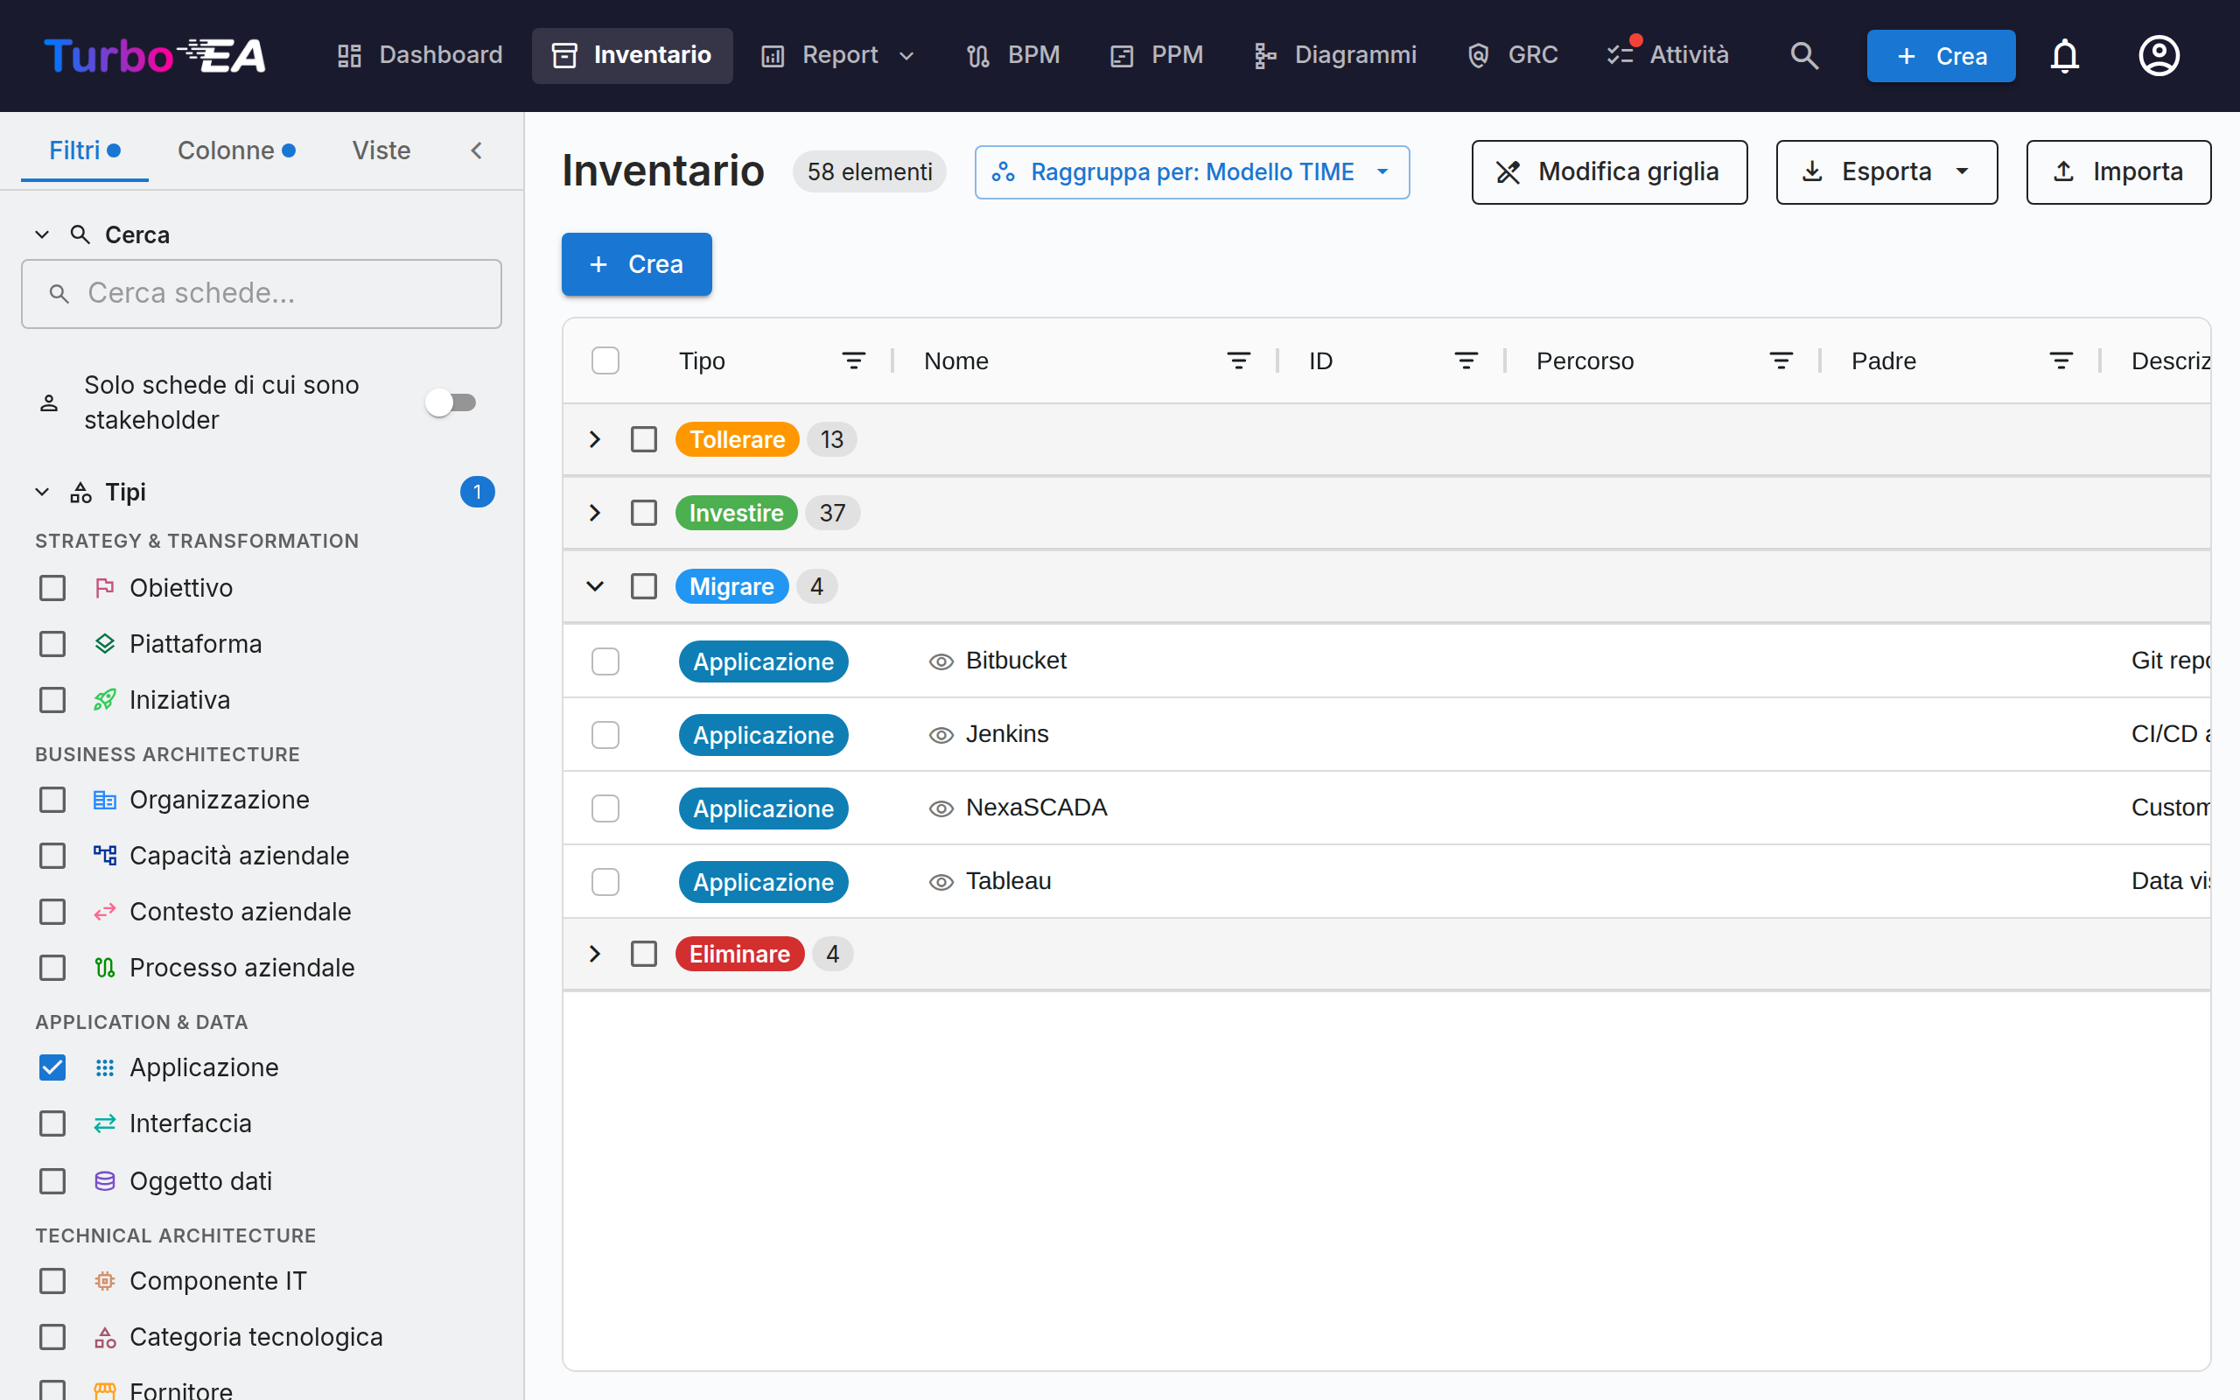Click the eye icon next to Bitbucket
This screenshot has height=1400, width=2240.
coord(941,661)
